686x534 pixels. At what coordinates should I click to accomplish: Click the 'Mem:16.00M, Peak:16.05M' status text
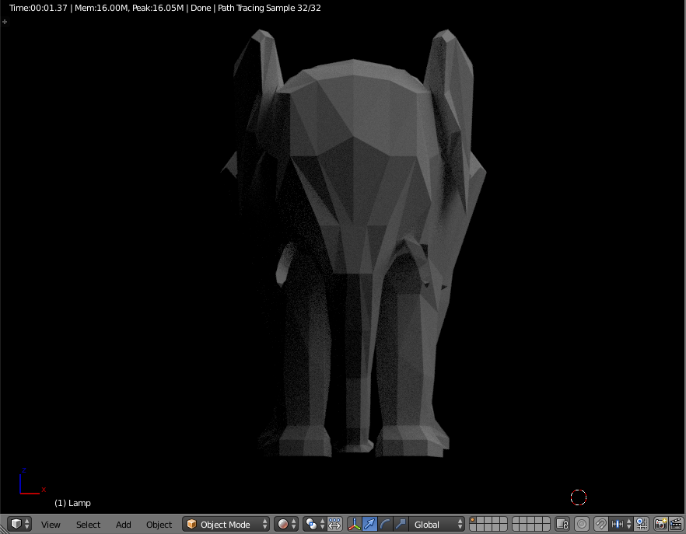coord(129,8)
